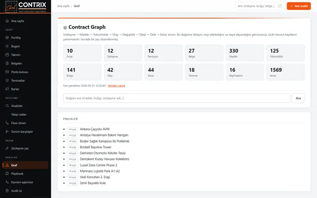The height and width of the screenshot is (198, 317).
Task: Open the Teminatlar shield icon
Action: (x=7, y=81)
